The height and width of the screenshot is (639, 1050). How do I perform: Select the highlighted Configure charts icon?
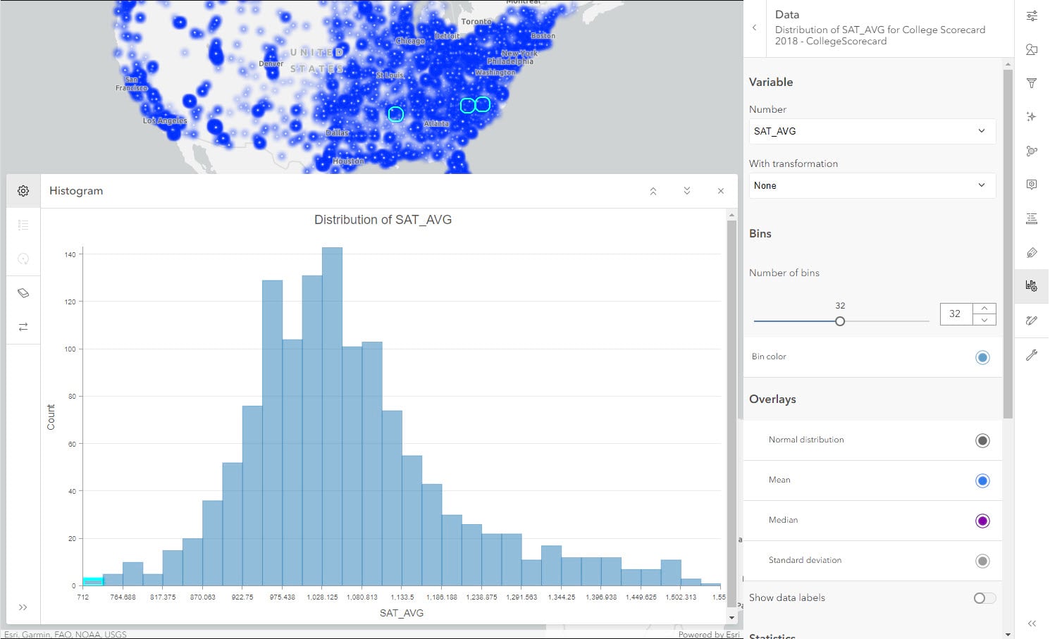point(1032,286)
